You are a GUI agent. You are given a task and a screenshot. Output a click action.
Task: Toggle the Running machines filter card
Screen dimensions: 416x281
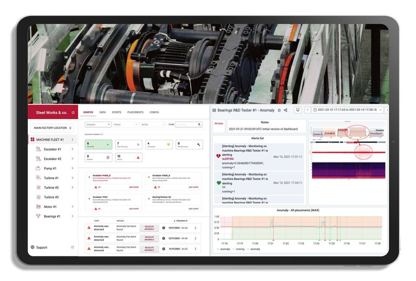pyautogui.click(x=98, y=145)
